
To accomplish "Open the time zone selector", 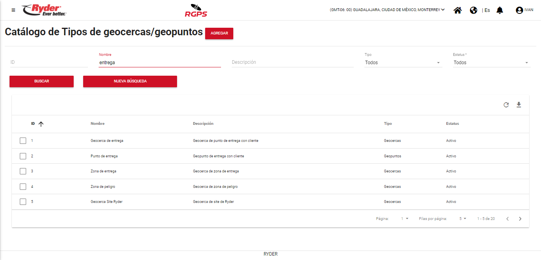I will 387,10.
